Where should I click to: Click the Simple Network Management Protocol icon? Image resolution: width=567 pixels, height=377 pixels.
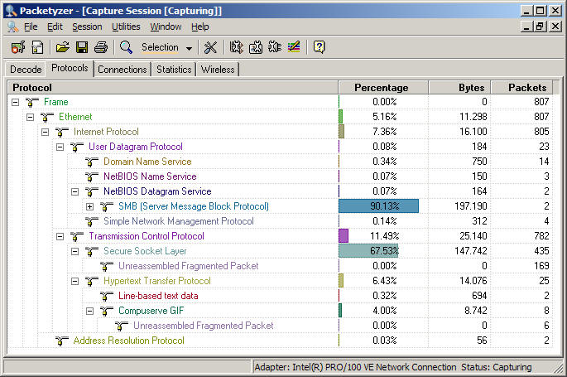coord(92,221)
